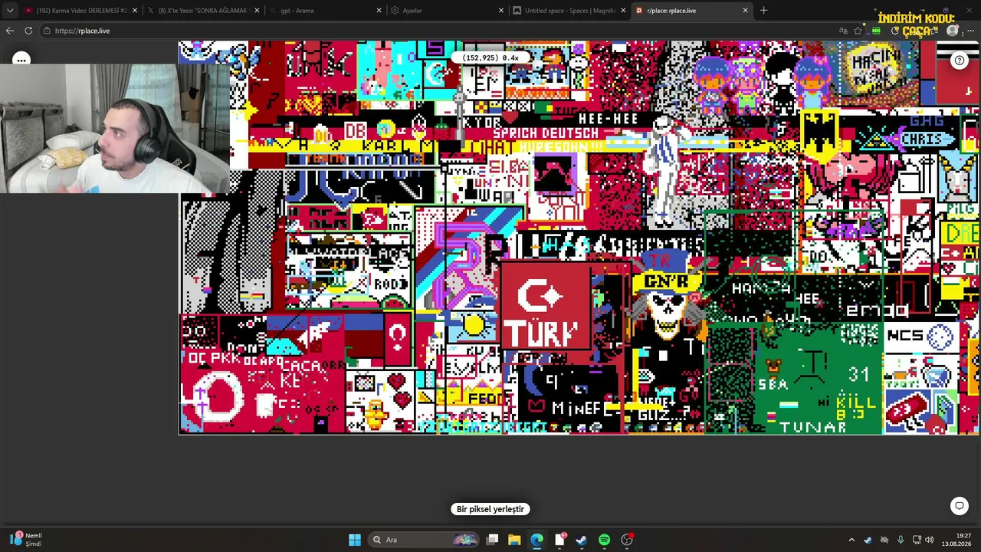Go back with the browser back arrow

[10, 31]
